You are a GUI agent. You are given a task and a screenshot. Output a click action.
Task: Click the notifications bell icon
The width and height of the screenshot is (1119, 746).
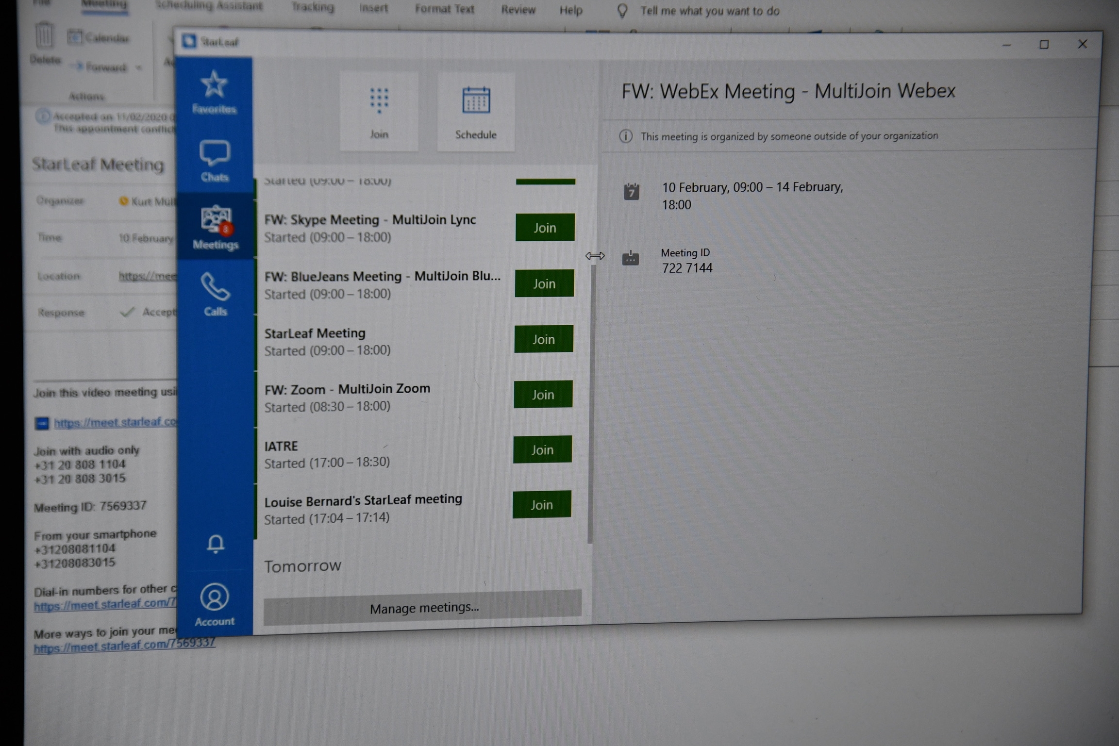coord(216,544)
